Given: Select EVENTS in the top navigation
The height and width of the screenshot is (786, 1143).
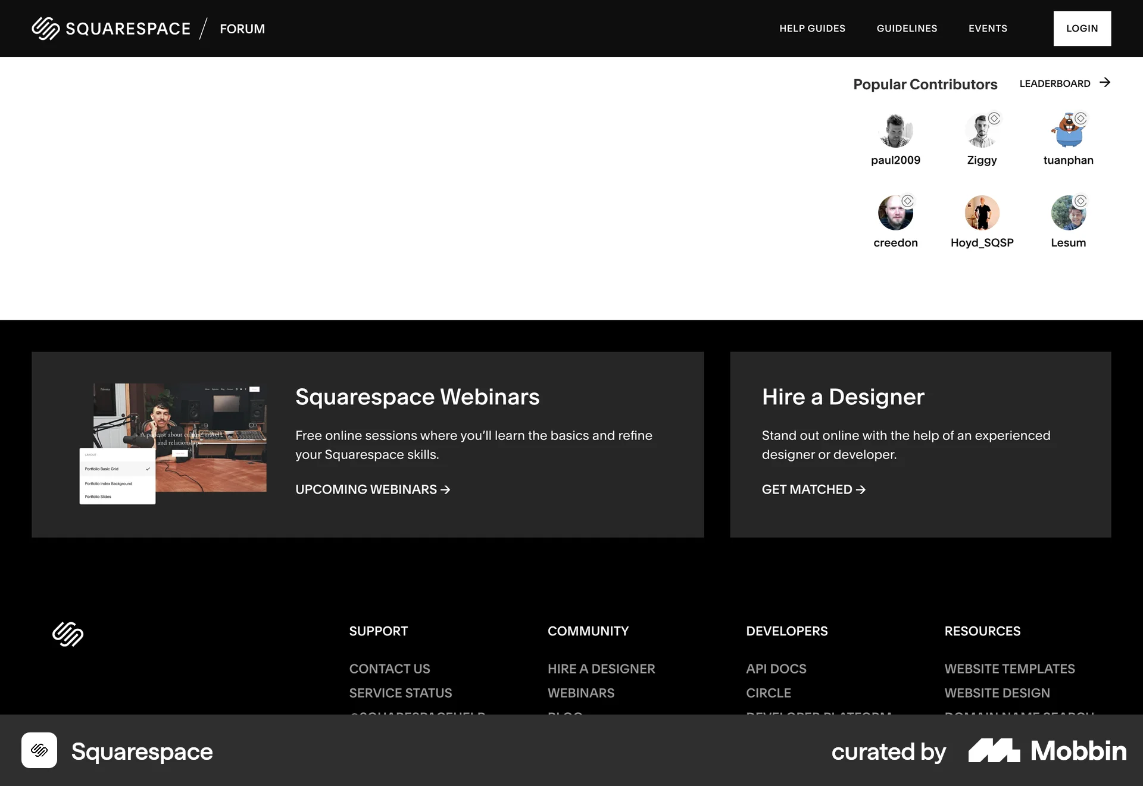Looking at the screenshot, I should (x=988, y=28).
